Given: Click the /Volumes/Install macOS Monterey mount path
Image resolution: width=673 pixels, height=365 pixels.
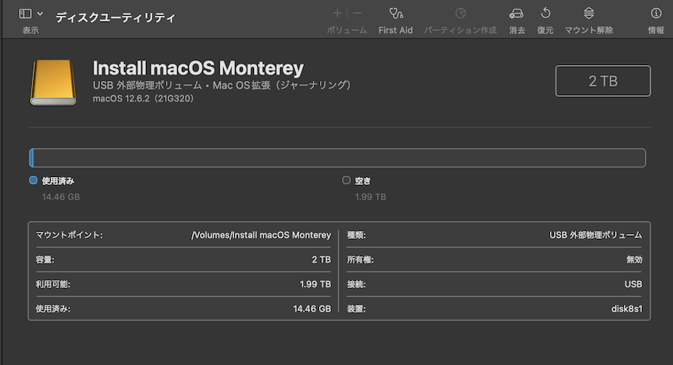Looking at the screenshot, I should point(261,235).
